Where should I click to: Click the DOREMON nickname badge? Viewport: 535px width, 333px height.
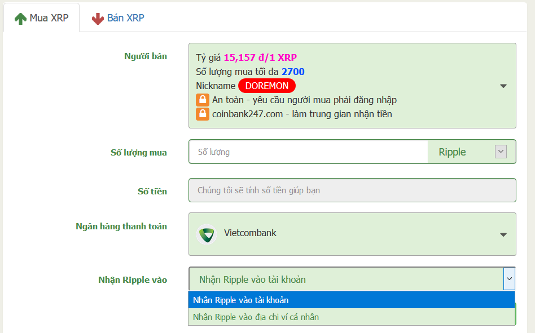(267, 86)
